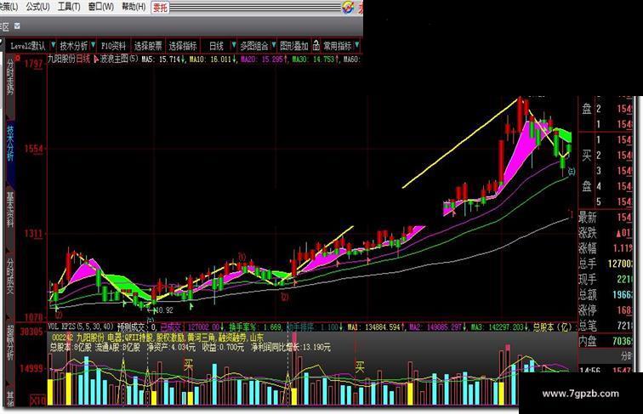Click the 30305 volume axis label

31,332
